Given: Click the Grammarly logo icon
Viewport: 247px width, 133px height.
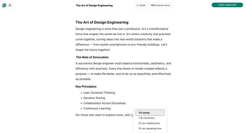Looking at the screenshot, I should click(4, 5).
